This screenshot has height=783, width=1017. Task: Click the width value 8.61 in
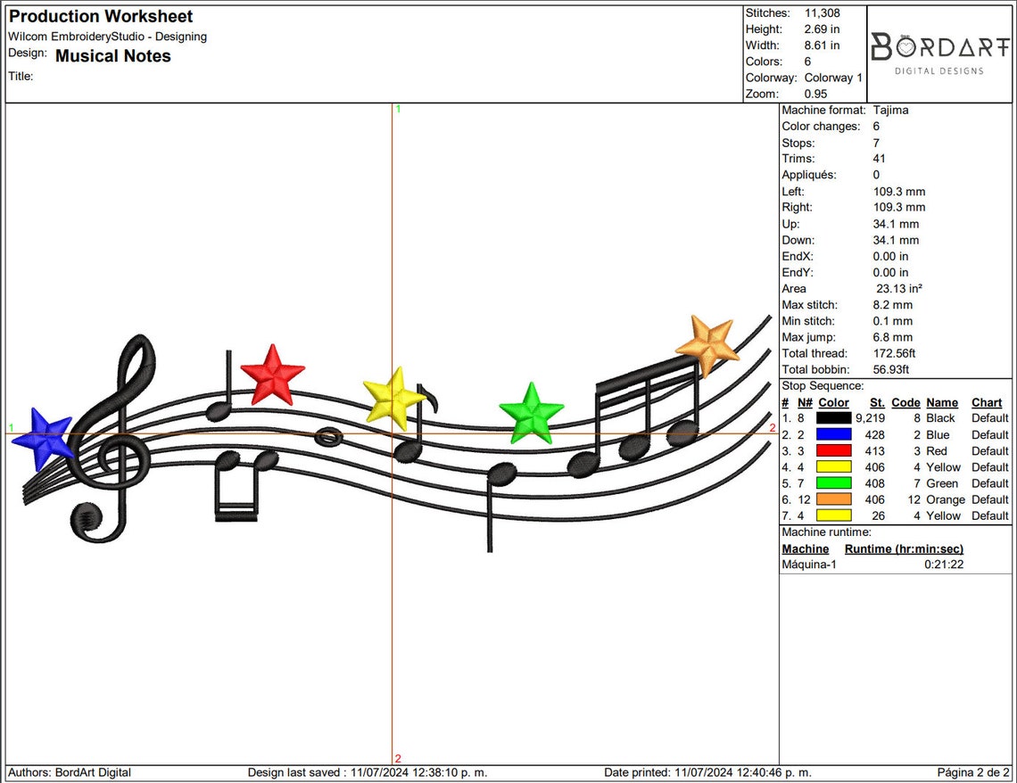[822, 45]
